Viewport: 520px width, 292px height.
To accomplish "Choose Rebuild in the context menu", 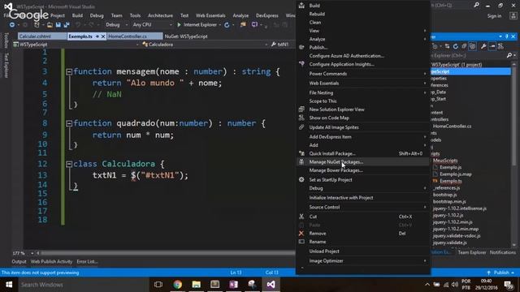I will [363, 14].
